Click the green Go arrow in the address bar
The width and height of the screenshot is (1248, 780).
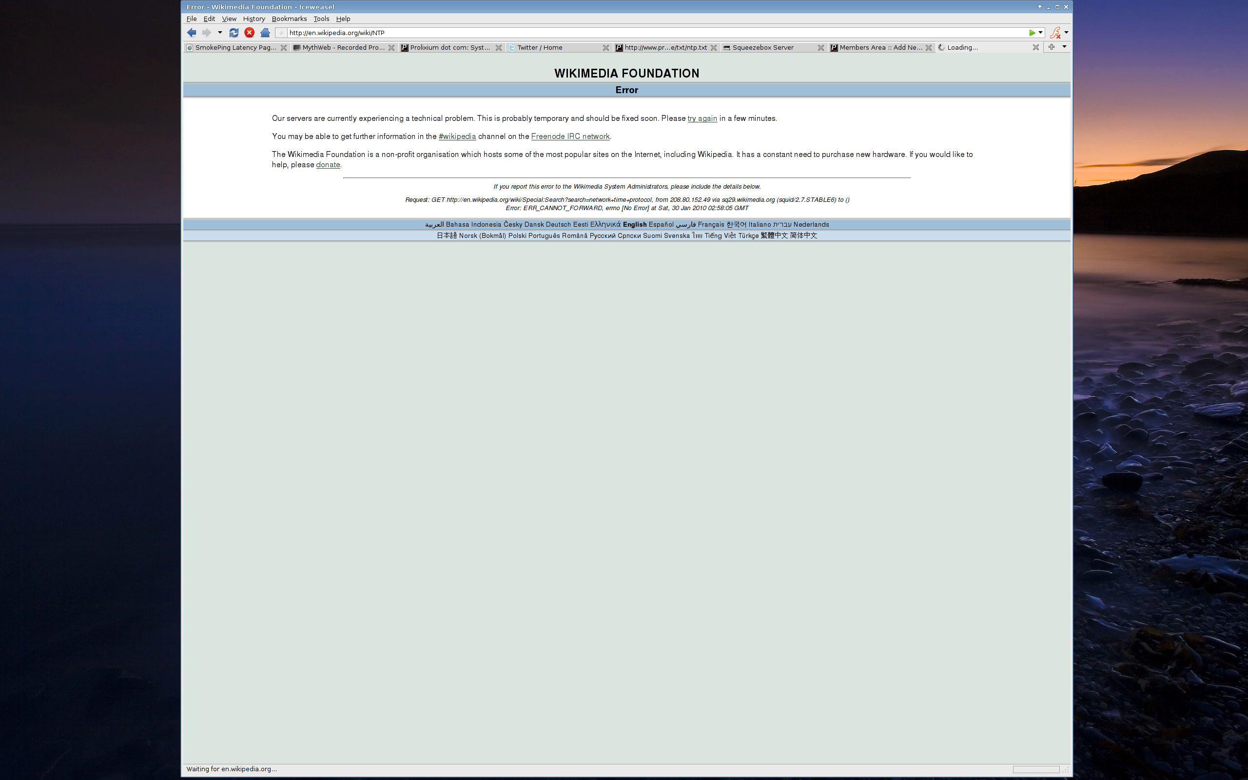(1032, 33)
